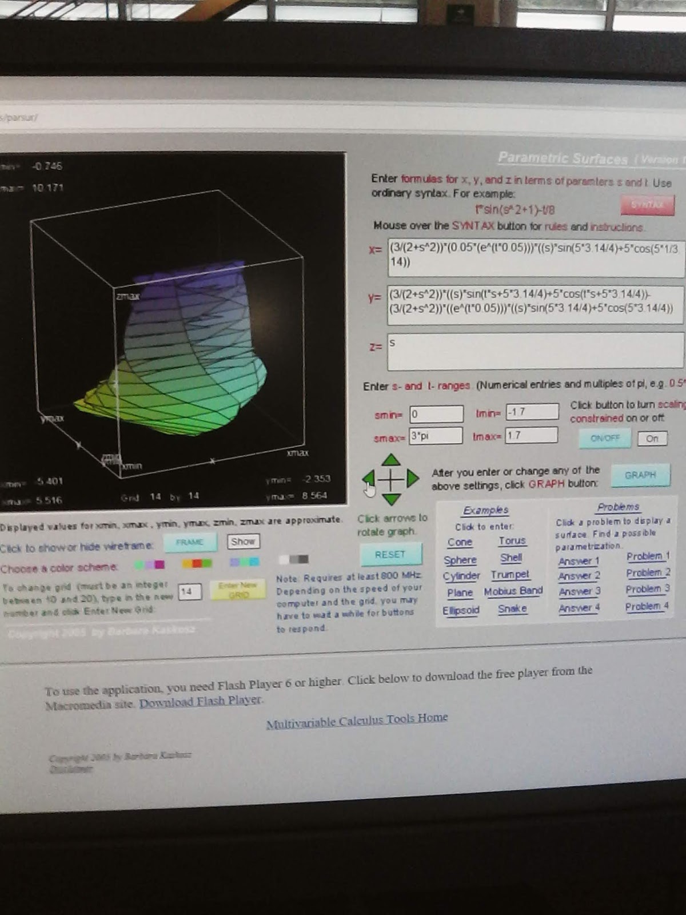Display Problem 3 surface

click(x=647, y=589)
